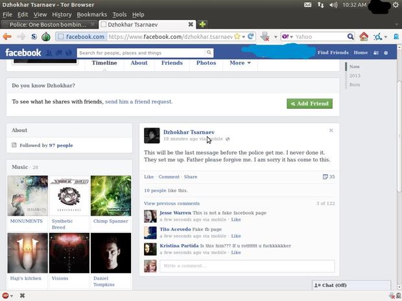Select the Photos profile tab
The width and height of the screenshot is (402, 301).
tap(206, 63)
